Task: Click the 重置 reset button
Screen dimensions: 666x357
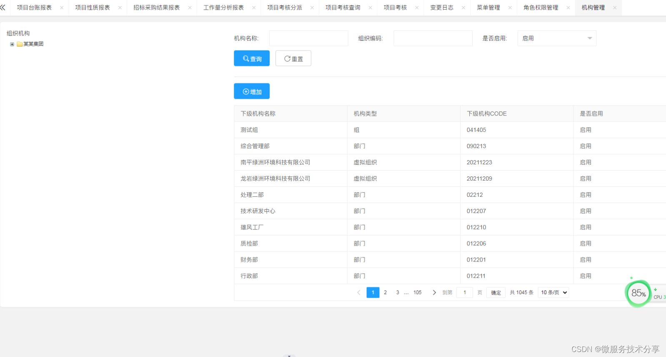Action: [293, 58]
